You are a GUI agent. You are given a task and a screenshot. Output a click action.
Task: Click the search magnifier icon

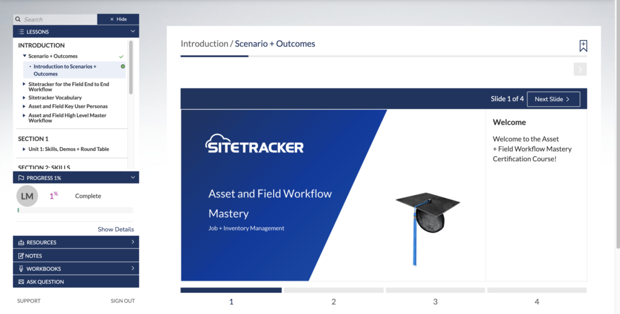tap(18, 19)
